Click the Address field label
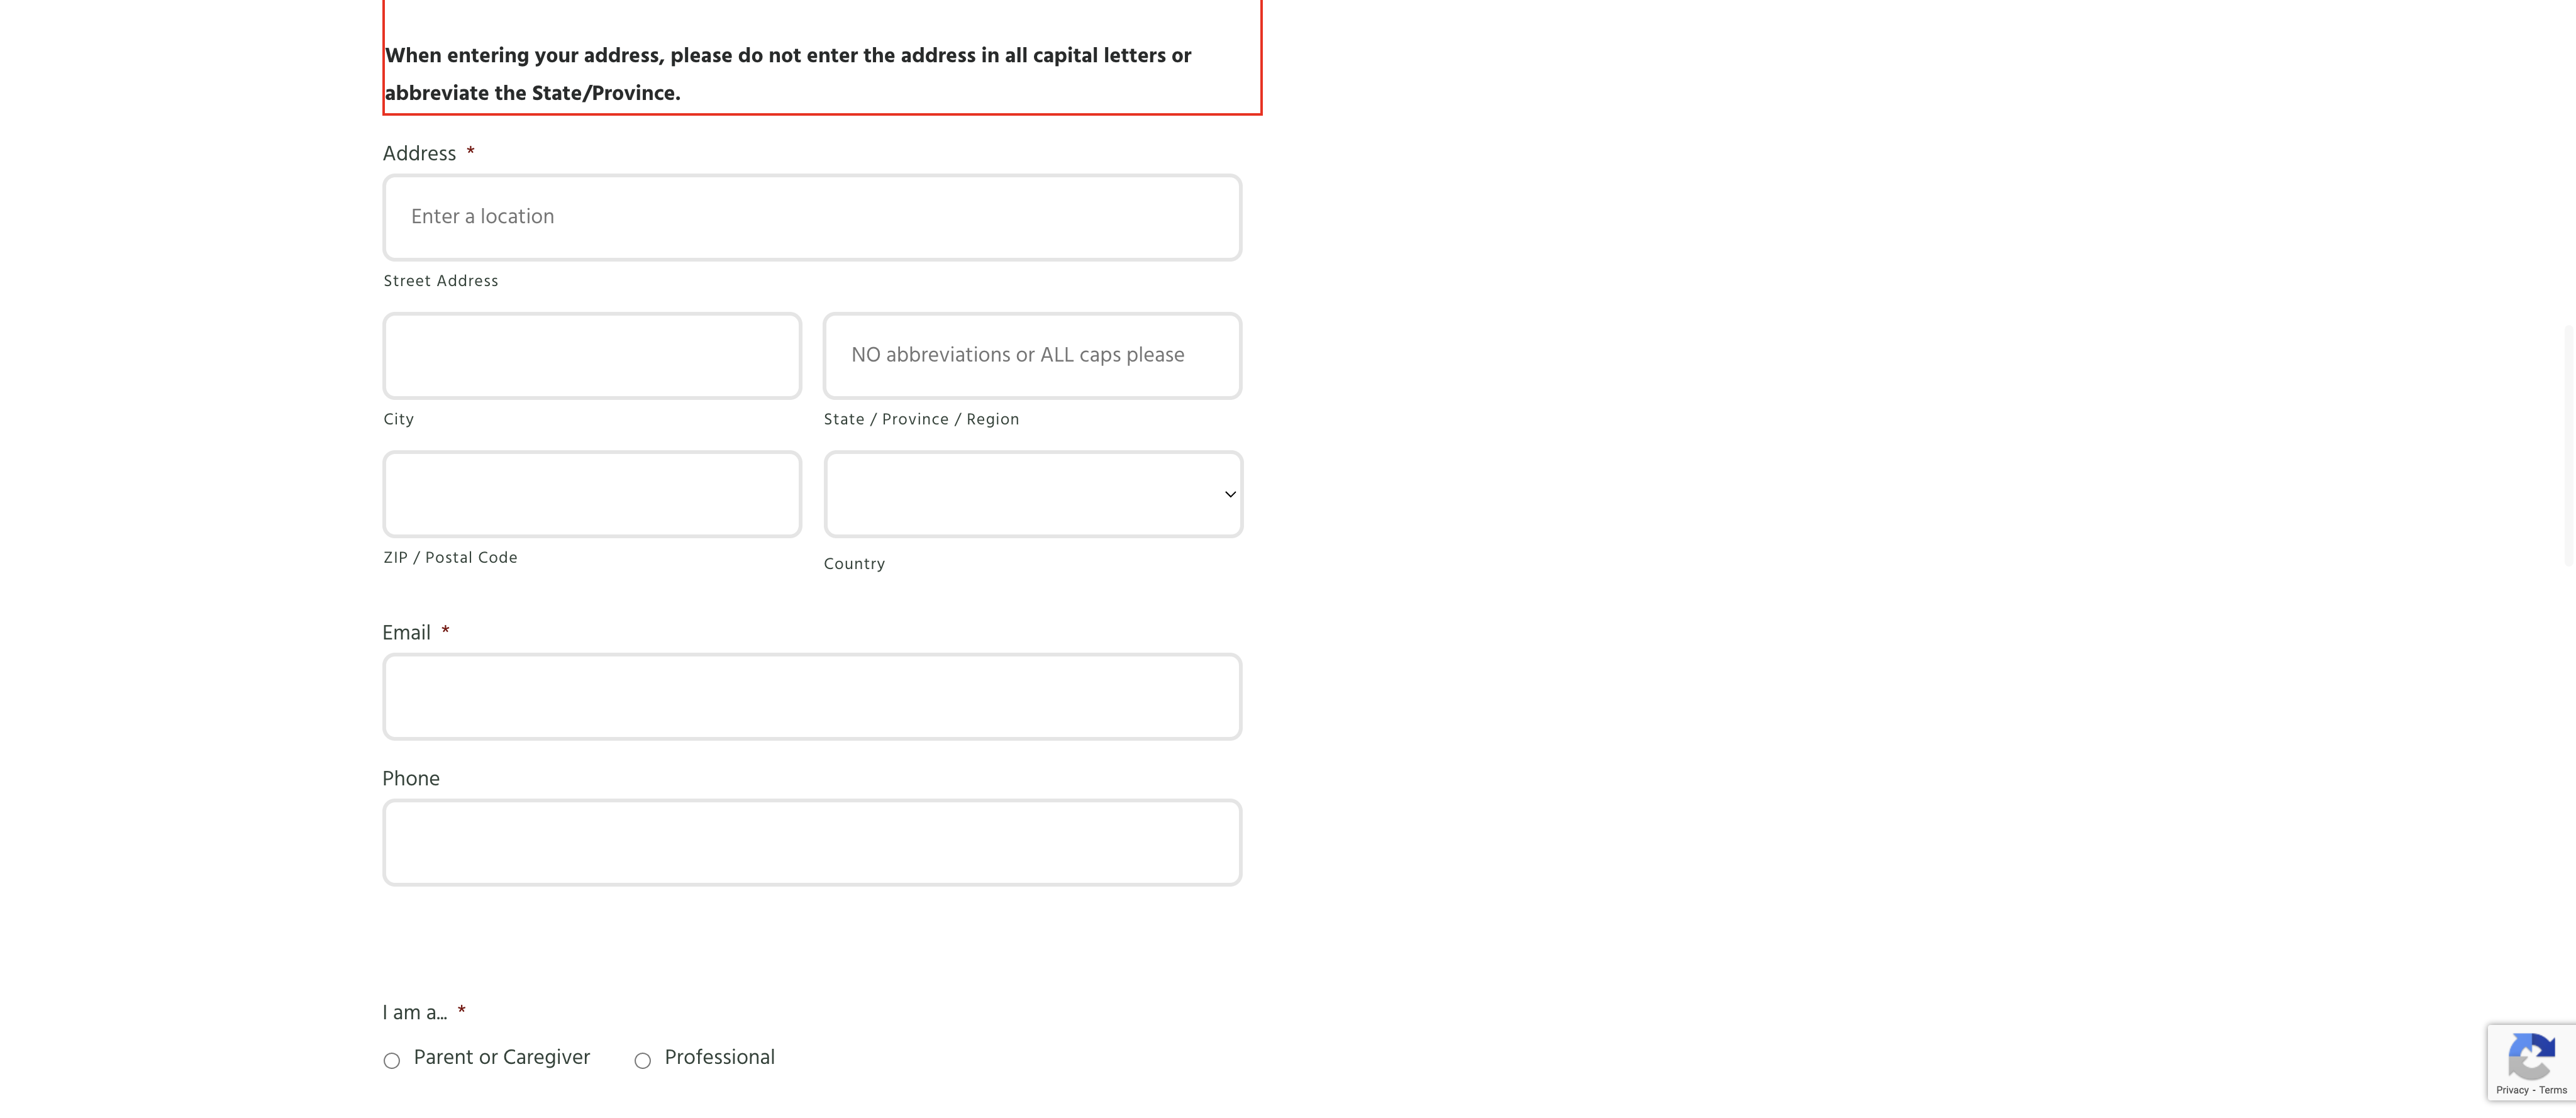This screenshot has height=1118, width=2576. point(419,153)
